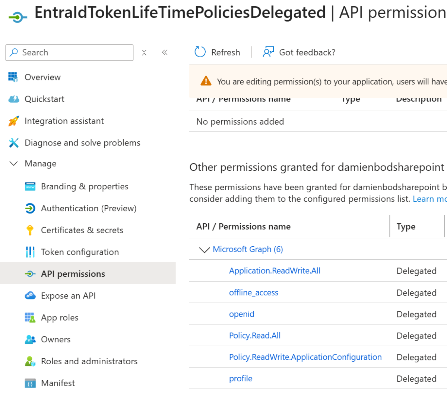Click Got feedback? button
Image resolution: width=447 pixels, height=397 pixels.
pos(299,52)
